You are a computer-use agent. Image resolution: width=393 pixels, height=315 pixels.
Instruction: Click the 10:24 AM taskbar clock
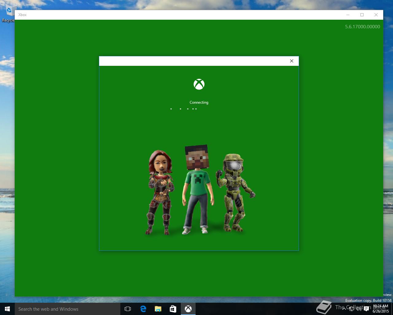coord(381,309)
